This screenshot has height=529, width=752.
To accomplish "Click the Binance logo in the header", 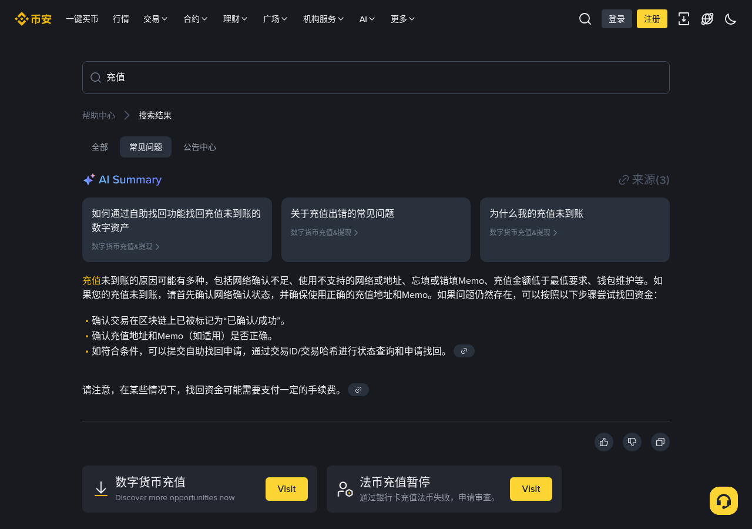I will point(33,19).
